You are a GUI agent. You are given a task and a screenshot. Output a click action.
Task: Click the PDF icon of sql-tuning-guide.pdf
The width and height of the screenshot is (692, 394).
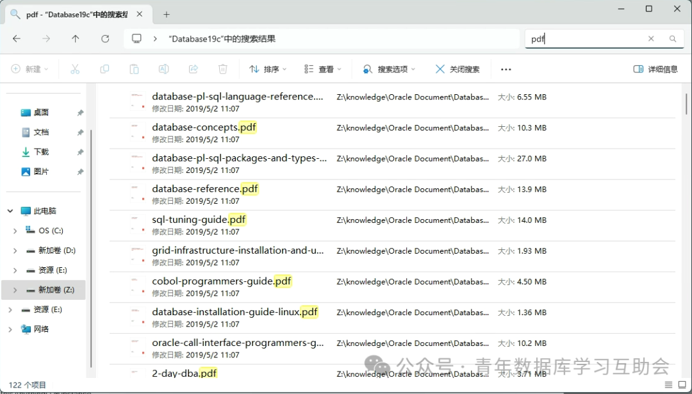[x=138, y=225]
